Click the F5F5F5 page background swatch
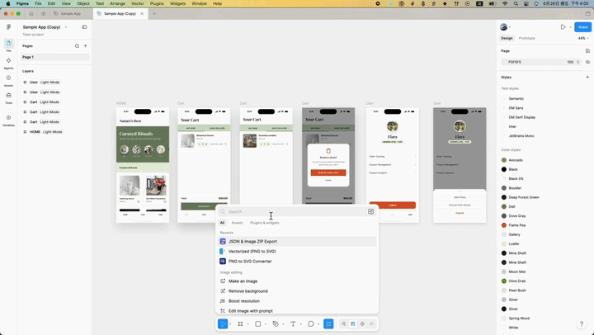The height and width of the screenshot is (335, 594). click(x=504, y=62)
